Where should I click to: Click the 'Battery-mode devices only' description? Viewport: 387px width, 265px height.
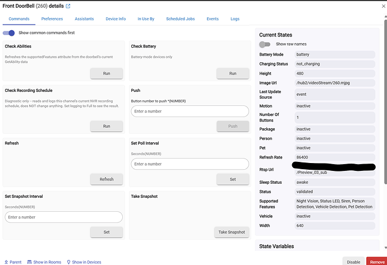tap(151, 57)
